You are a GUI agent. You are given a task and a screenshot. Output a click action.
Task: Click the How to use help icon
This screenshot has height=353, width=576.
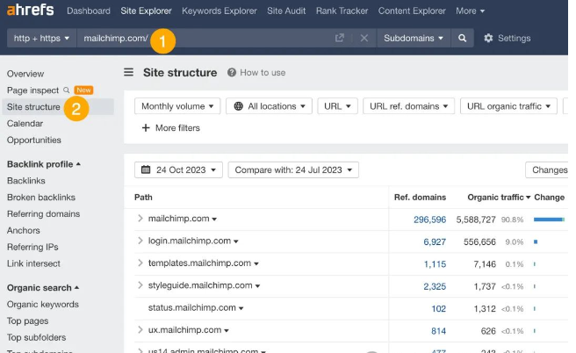click(232, 73)
